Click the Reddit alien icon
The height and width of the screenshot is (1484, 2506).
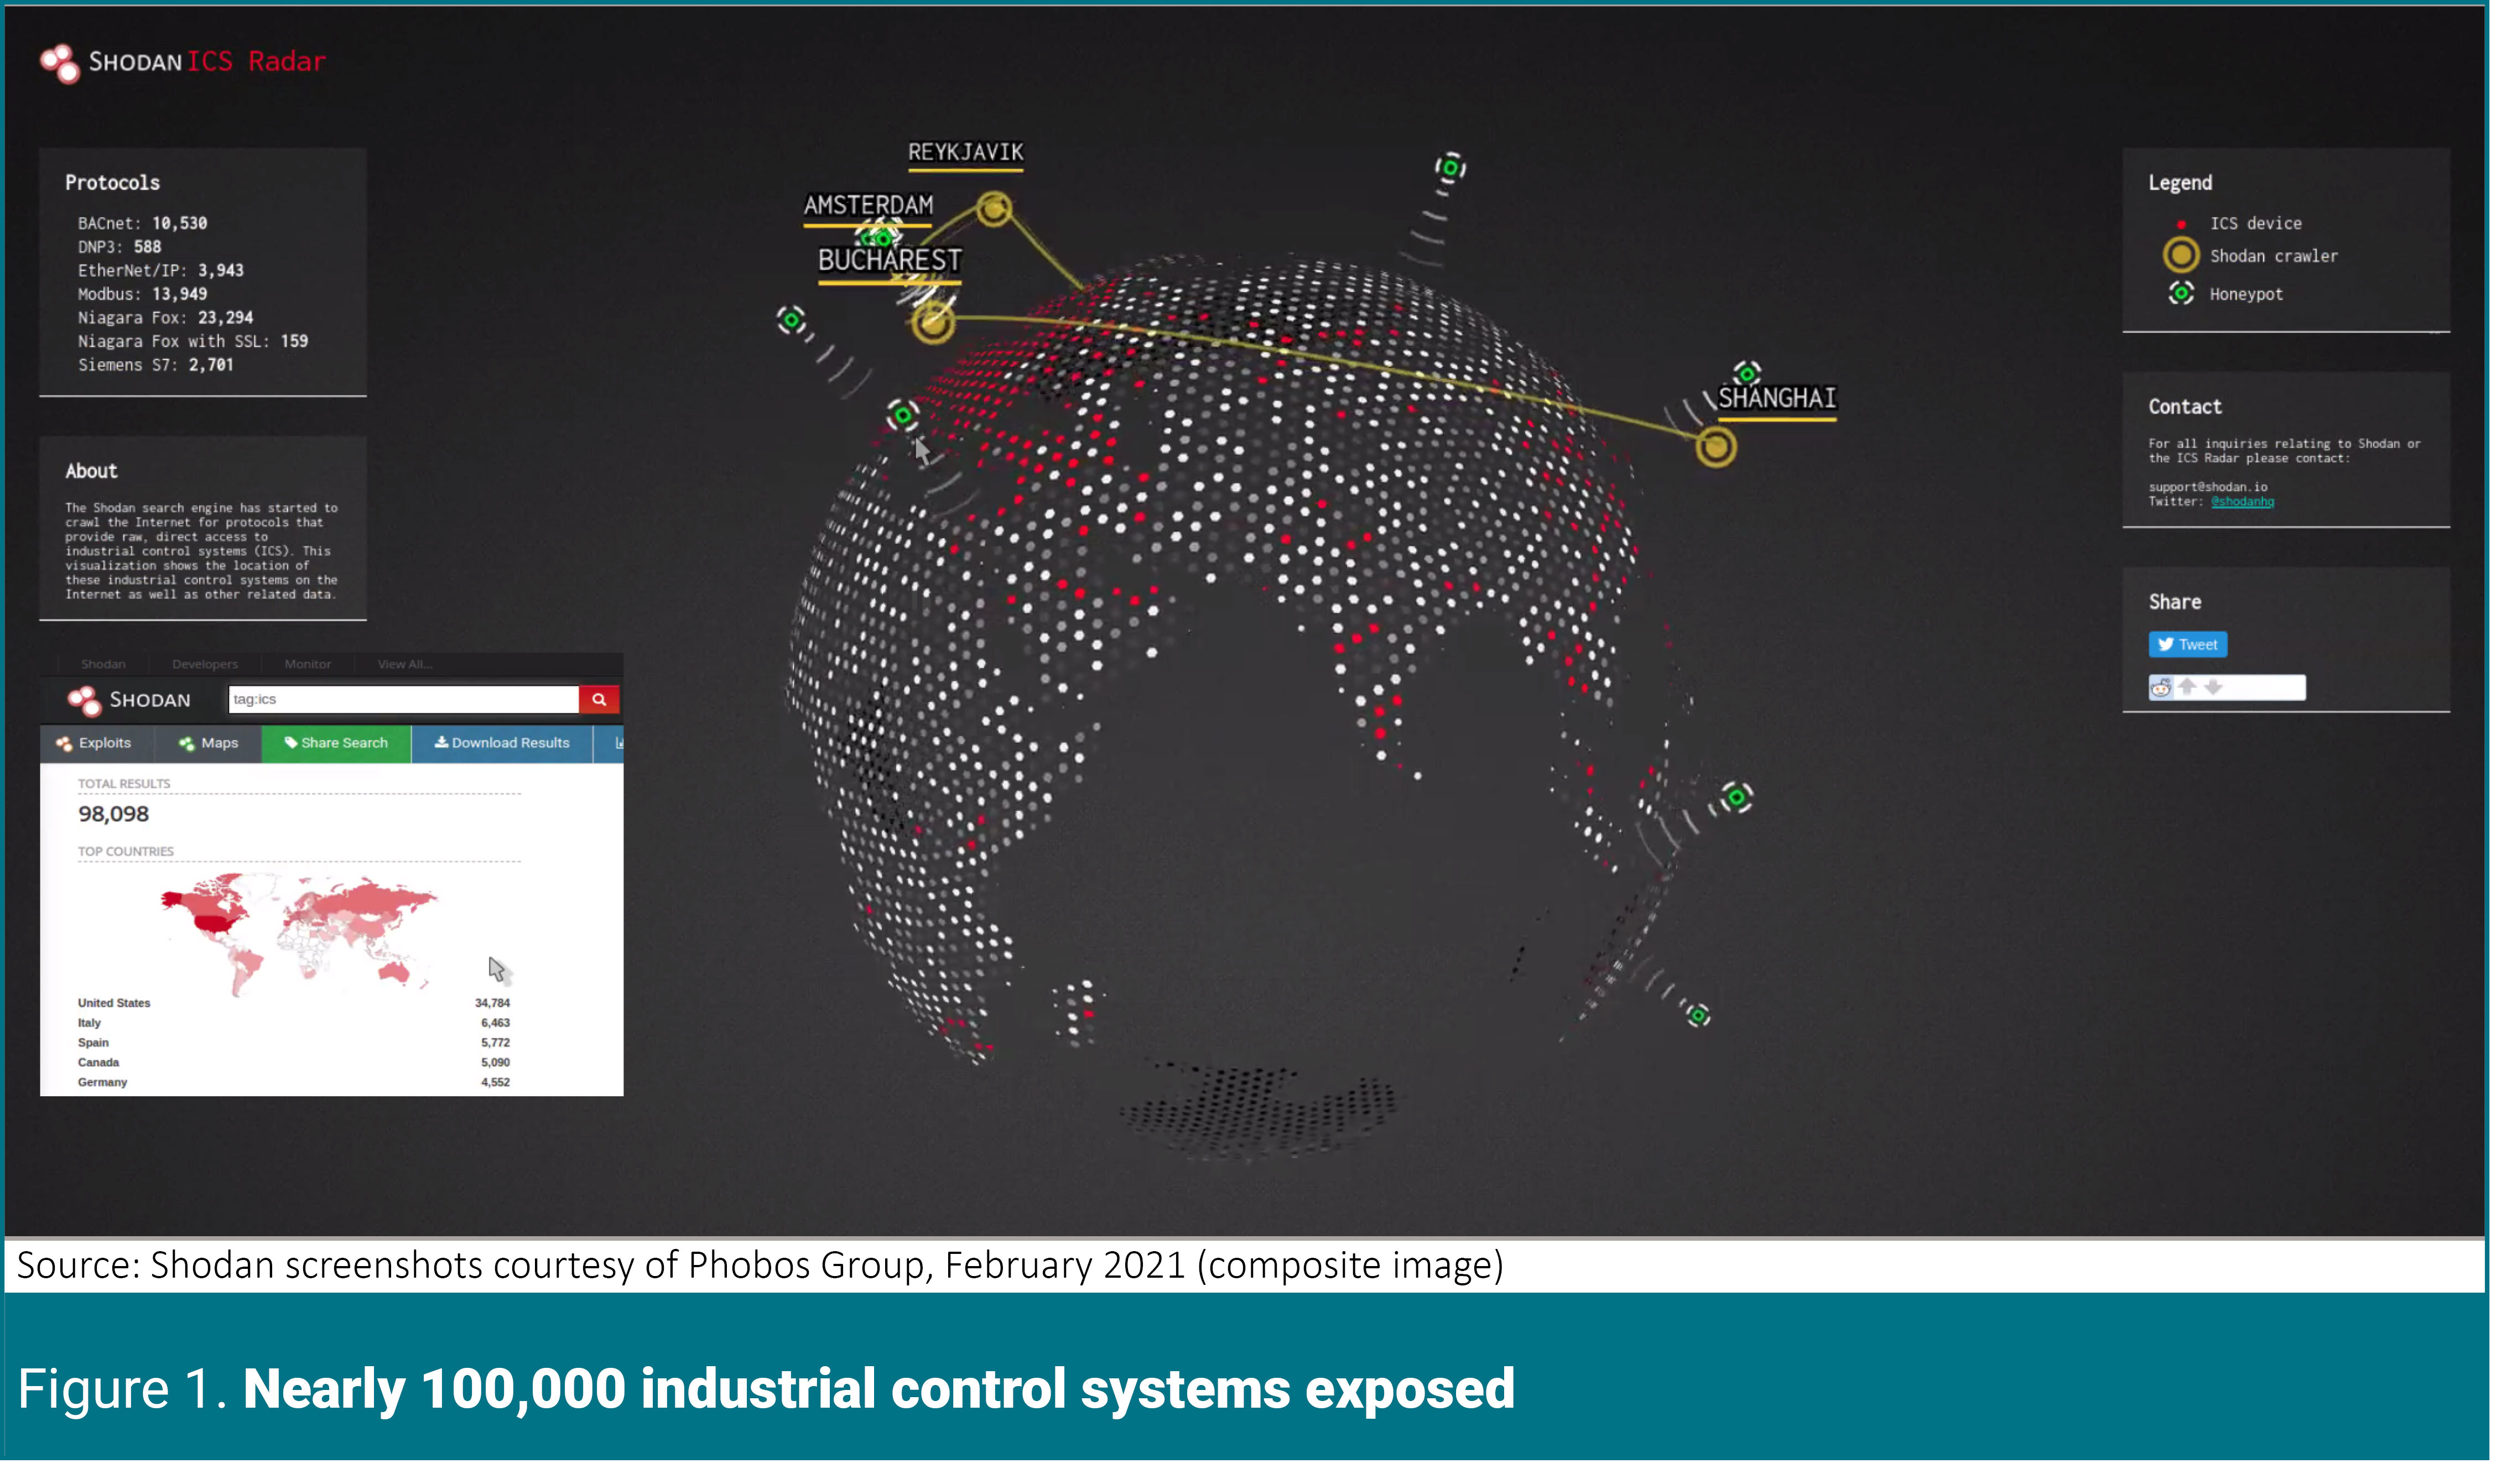(2161, 688)
